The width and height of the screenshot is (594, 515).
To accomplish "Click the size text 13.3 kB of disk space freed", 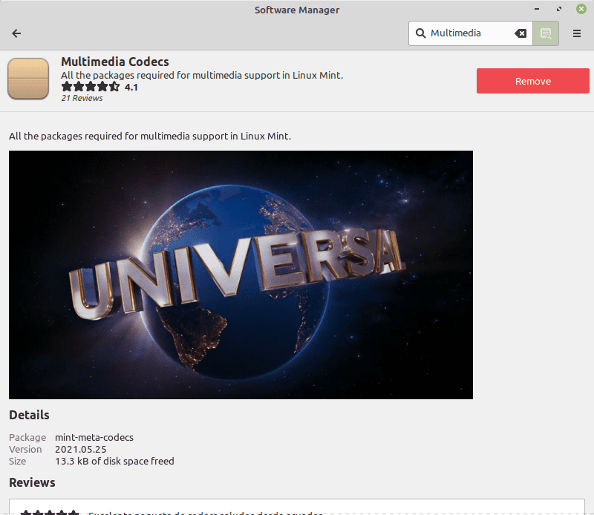I will (x=114, y=461).
